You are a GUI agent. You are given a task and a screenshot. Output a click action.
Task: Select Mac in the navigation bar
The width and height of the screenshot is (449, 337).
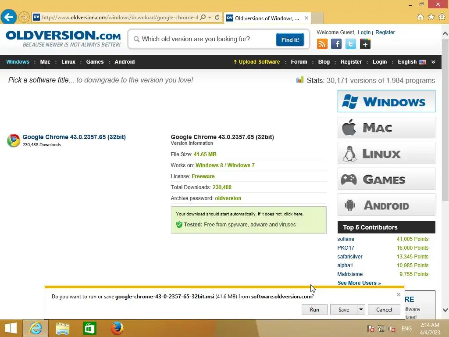(45, 61)
